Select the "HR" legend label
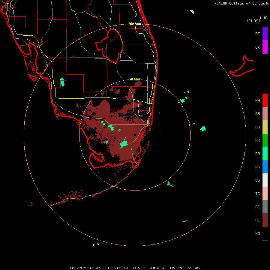The height and width of the screenshot is (270, 270). coord(257,140)
